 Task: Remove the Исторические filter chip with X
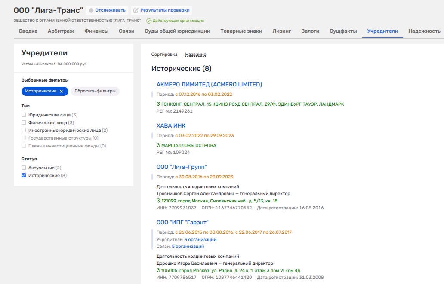click(61, 92)
